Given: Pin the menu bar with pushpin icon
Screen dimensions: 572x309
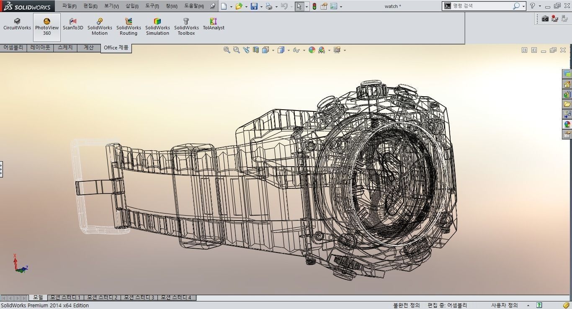Looking at the screenshot, I should click(x=212, y=6).
